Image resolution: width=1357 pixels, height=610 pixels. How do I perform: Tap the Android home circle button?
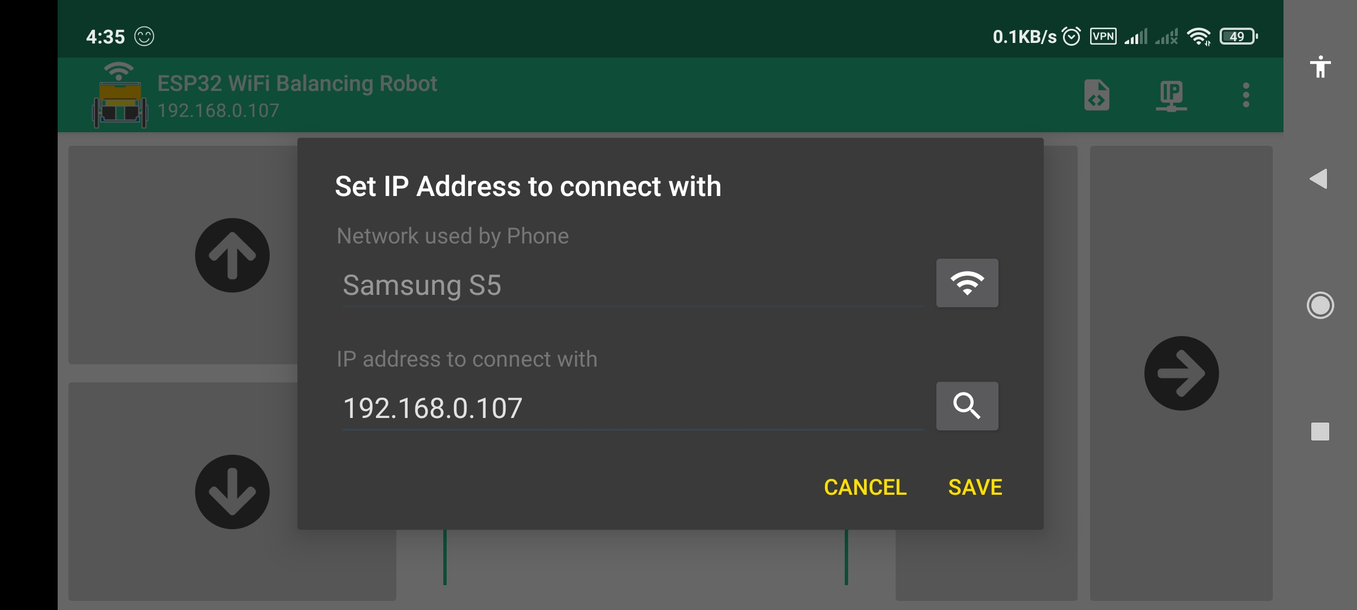tap(1320, 306)
